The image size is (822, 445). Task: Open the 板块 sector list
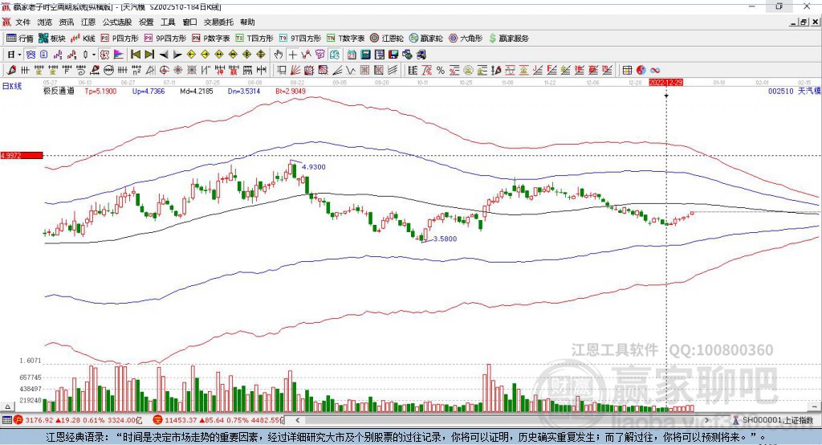tap(51, 38)
